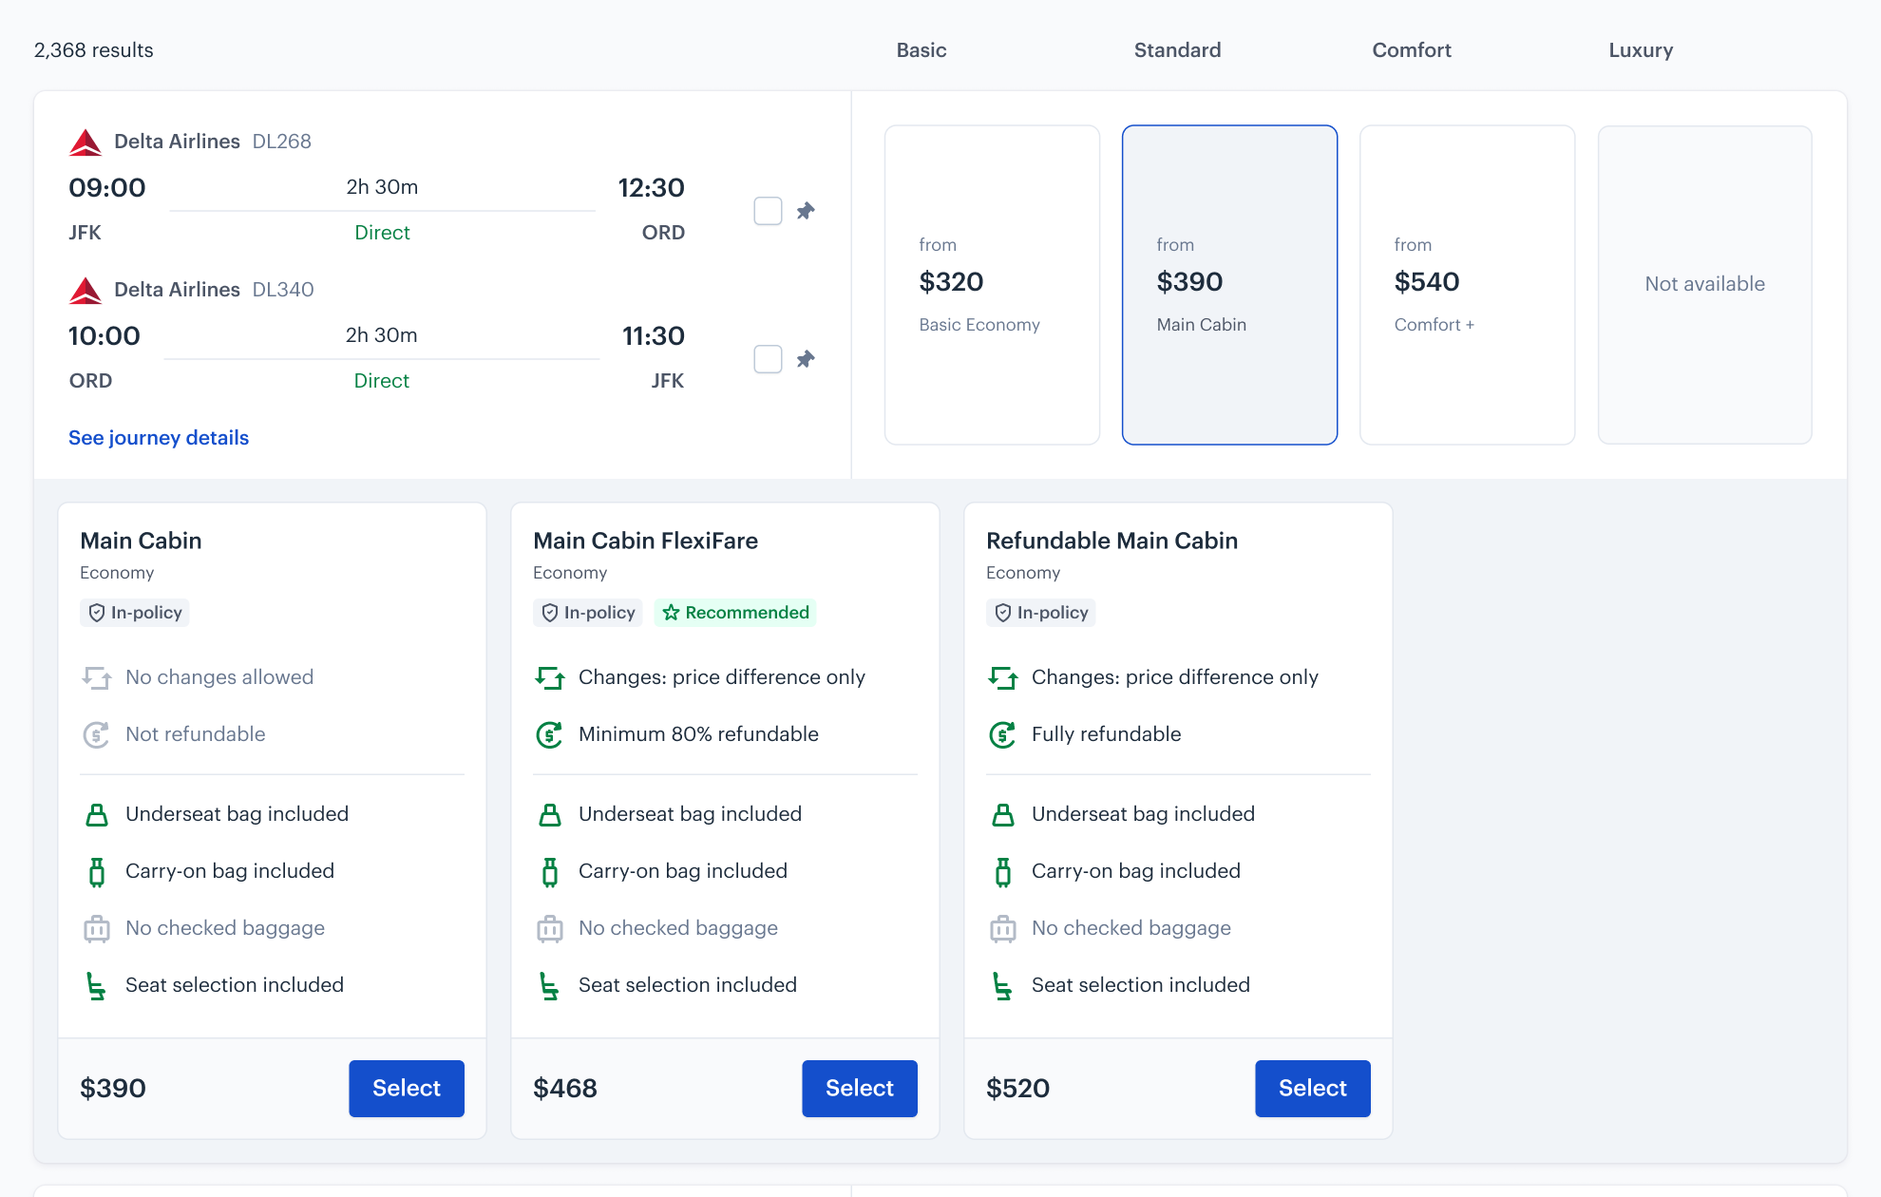Click the In-policy shield badge on the Main Cabin card
Screen dimensions: 1881x1197
point(135,613)
